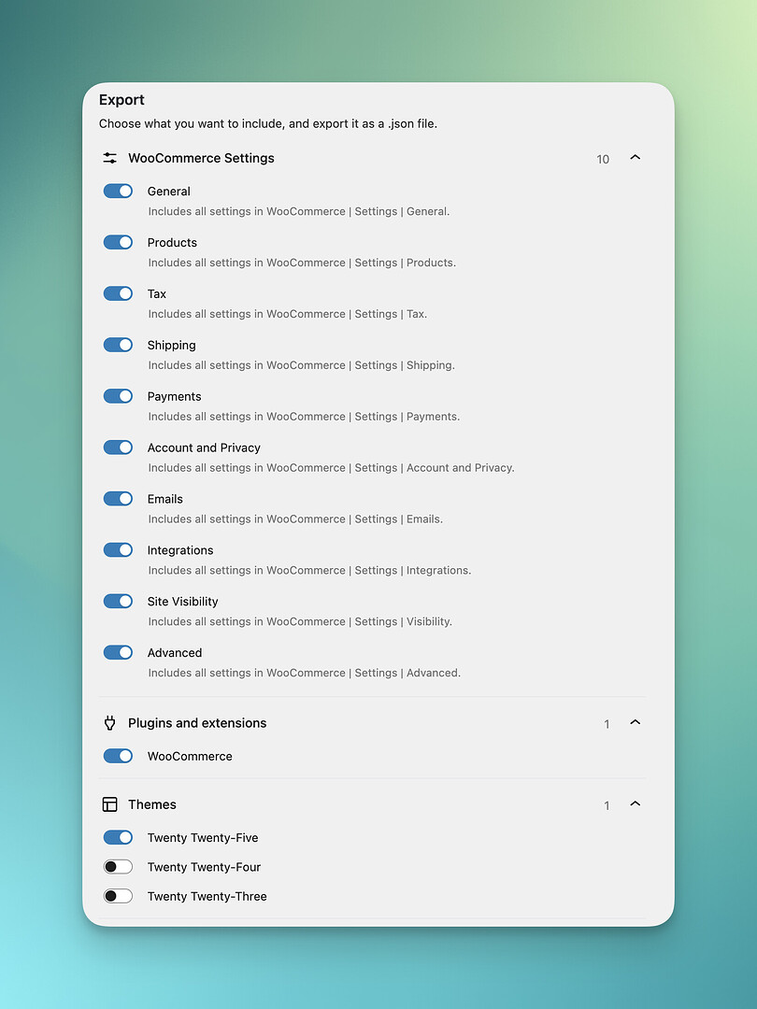Disable the Tax settings toggle
757x1009 pixels.
(x=119, y=293)
